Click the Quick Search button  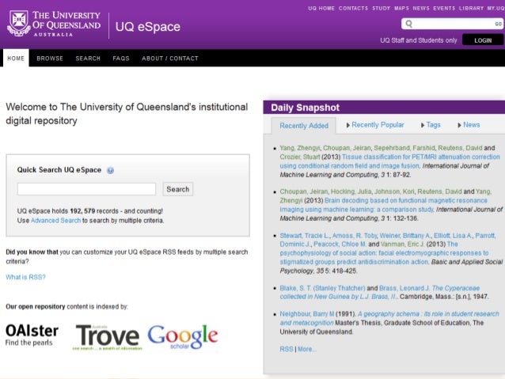[178, 189]
